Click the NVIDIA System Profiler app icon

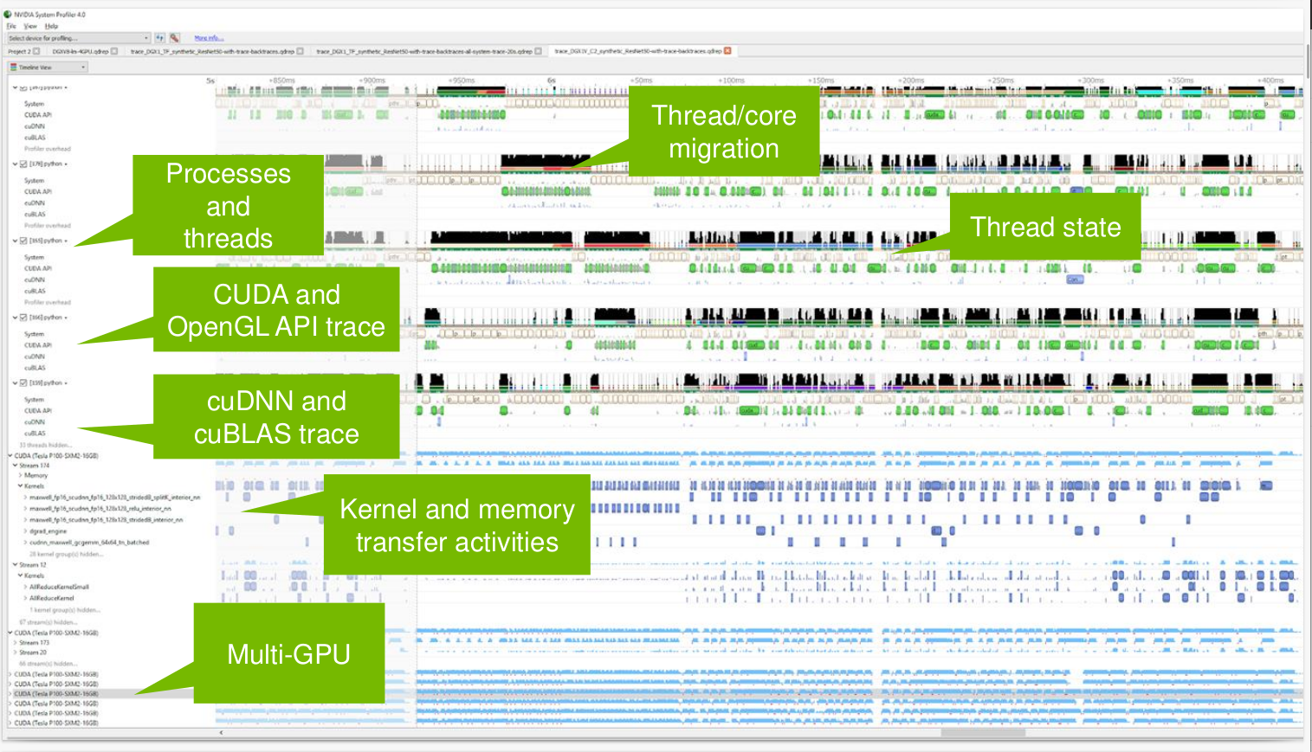tap(8, 15)
